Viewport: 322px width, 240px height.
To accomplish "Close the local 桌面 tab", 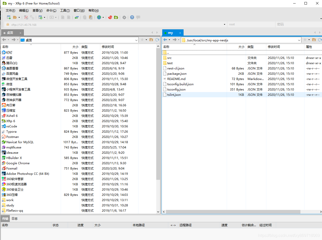I will click(x=20, y=33).
